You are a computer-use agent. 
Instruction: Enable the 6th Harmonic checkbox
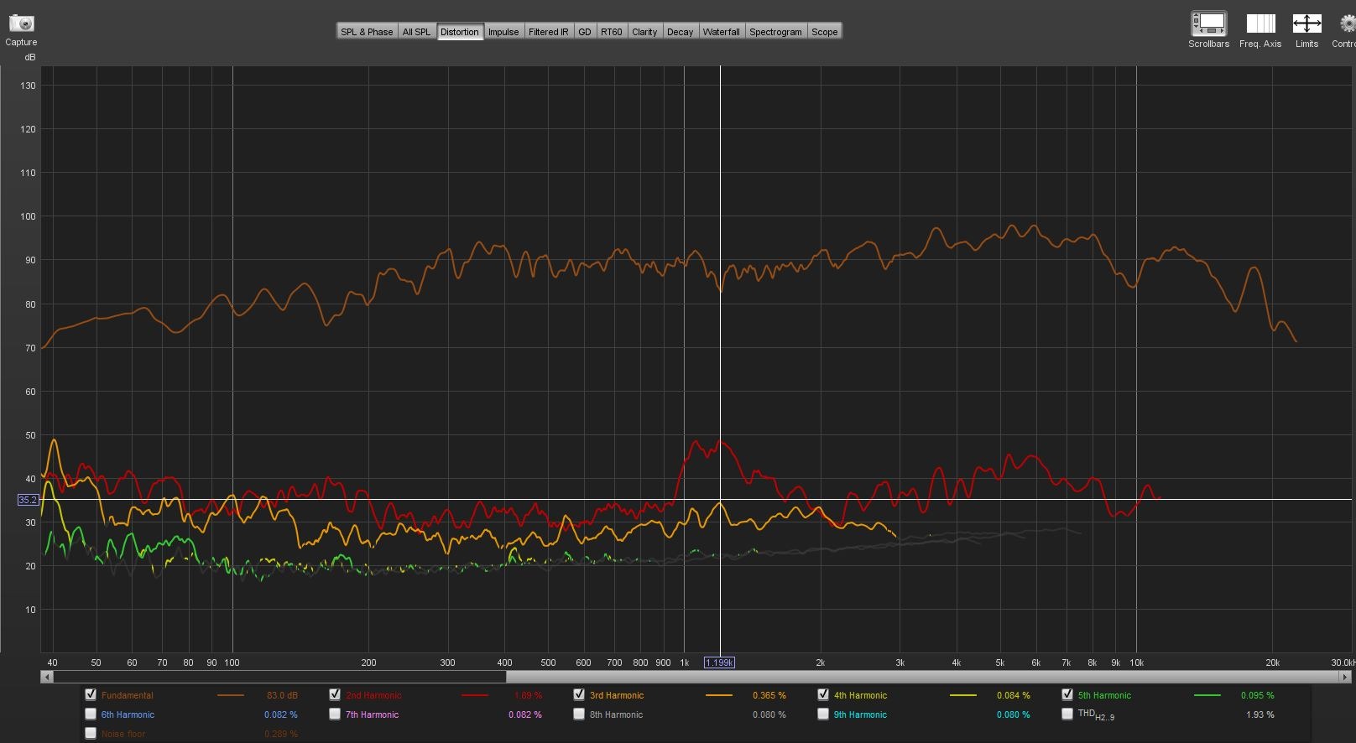click(91, 714)
